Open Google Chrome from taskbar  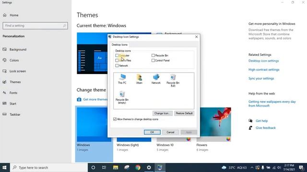pos(138,168)
